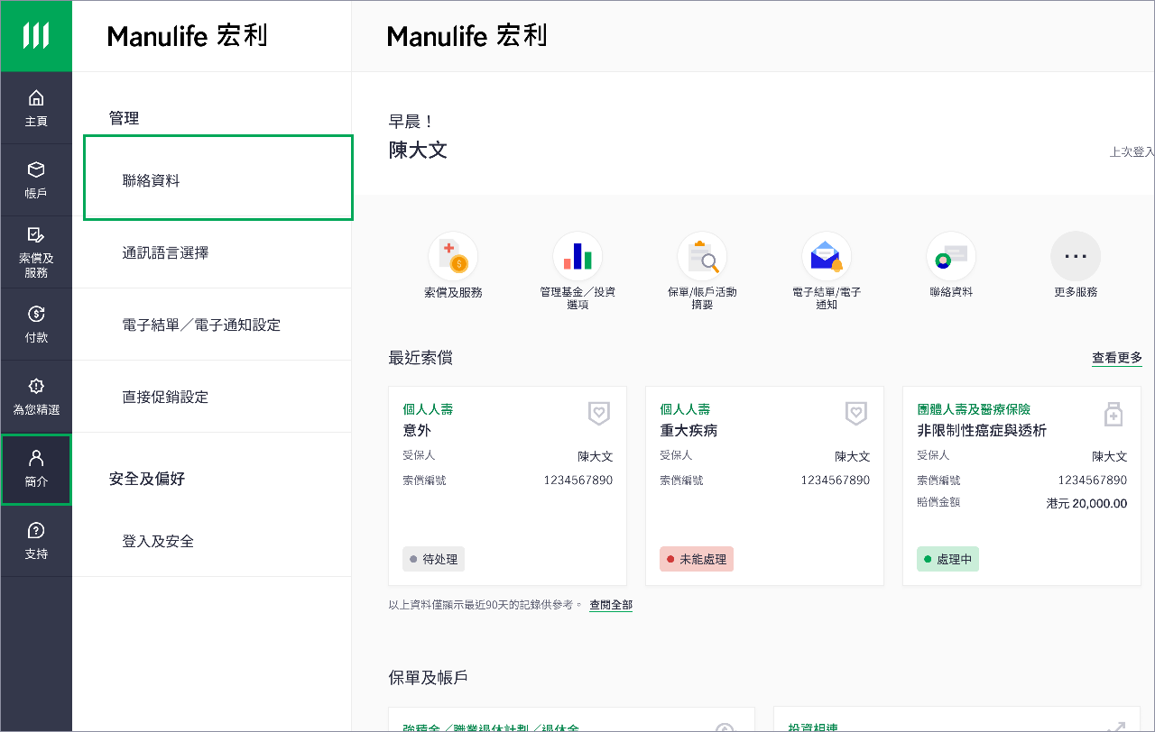Click shield icon on 意外 card
This screenshot has width=1155, height=732.
tap(599, 414)
